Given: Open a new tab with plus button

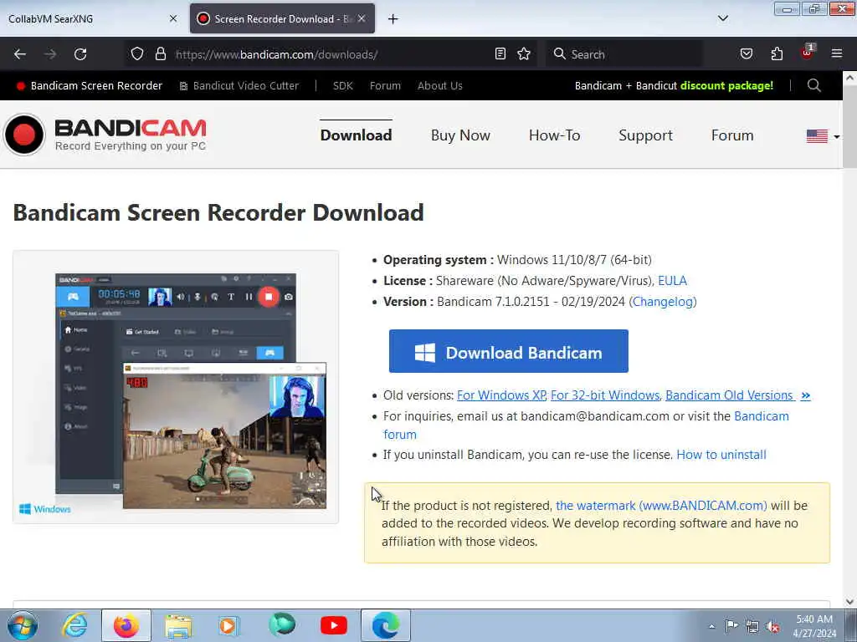Looking at the screenshot, I should (x=393, y=19).
